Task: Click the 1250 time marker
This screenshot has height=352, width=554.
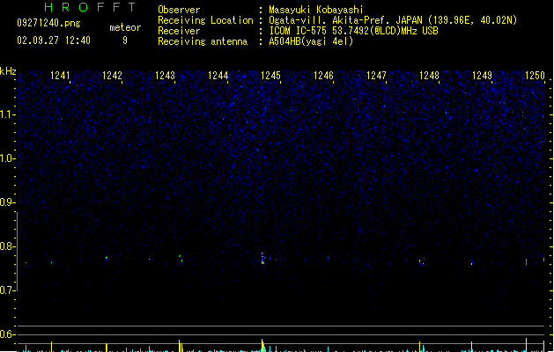Action: click(x=535, y=76)
